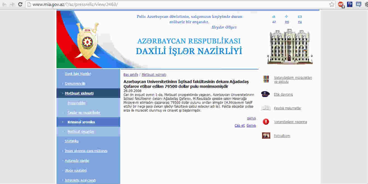The height and width of the screenshot is (184, 368).
Task: Click the red exclamation mark icon
Action: pos(266,122)
